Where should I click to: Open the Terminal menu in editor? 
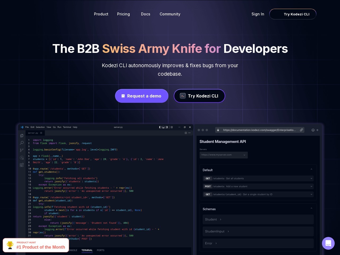[67, 127]
